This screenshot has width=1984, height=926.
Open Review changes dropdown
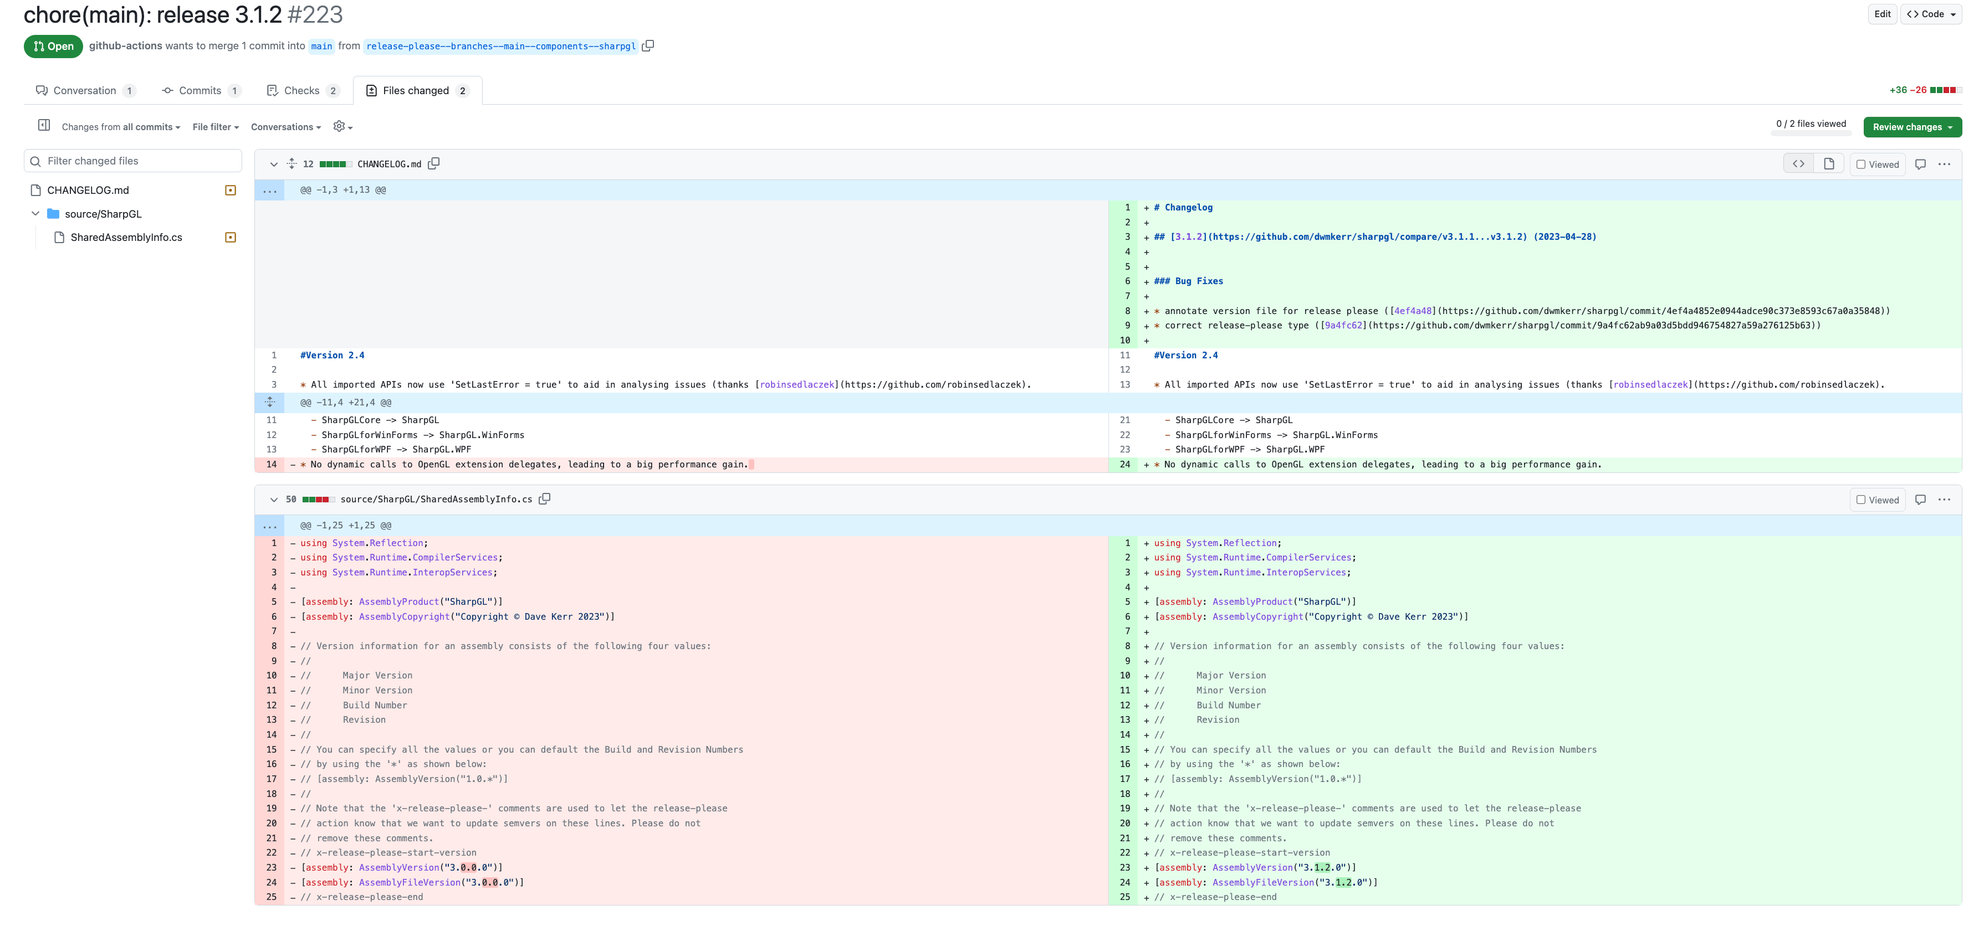point(1911,127)
